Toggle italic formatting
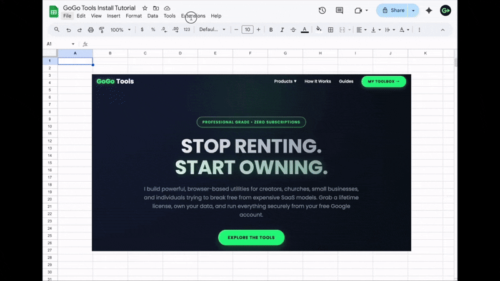This screenshot has height=281, width=500. click(282, 29)
